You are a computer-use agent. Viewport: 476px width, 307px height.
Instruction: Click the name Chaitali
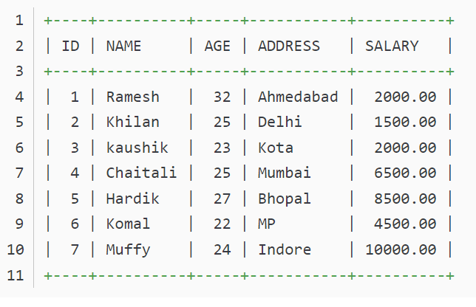pos(141,173)
